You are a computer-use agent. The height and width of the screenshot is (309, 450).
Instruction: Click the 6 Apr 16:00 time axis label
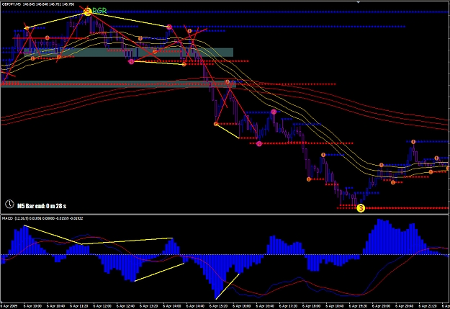point(242,306)
